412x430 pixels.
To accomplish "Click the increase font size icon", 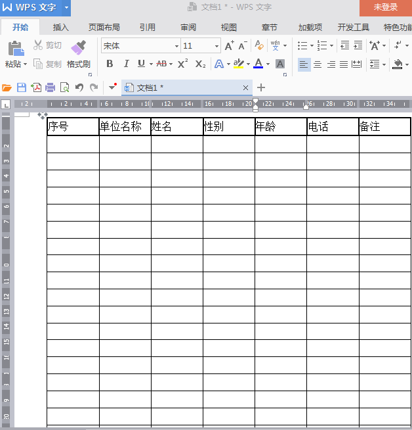I will click(229, 46).
